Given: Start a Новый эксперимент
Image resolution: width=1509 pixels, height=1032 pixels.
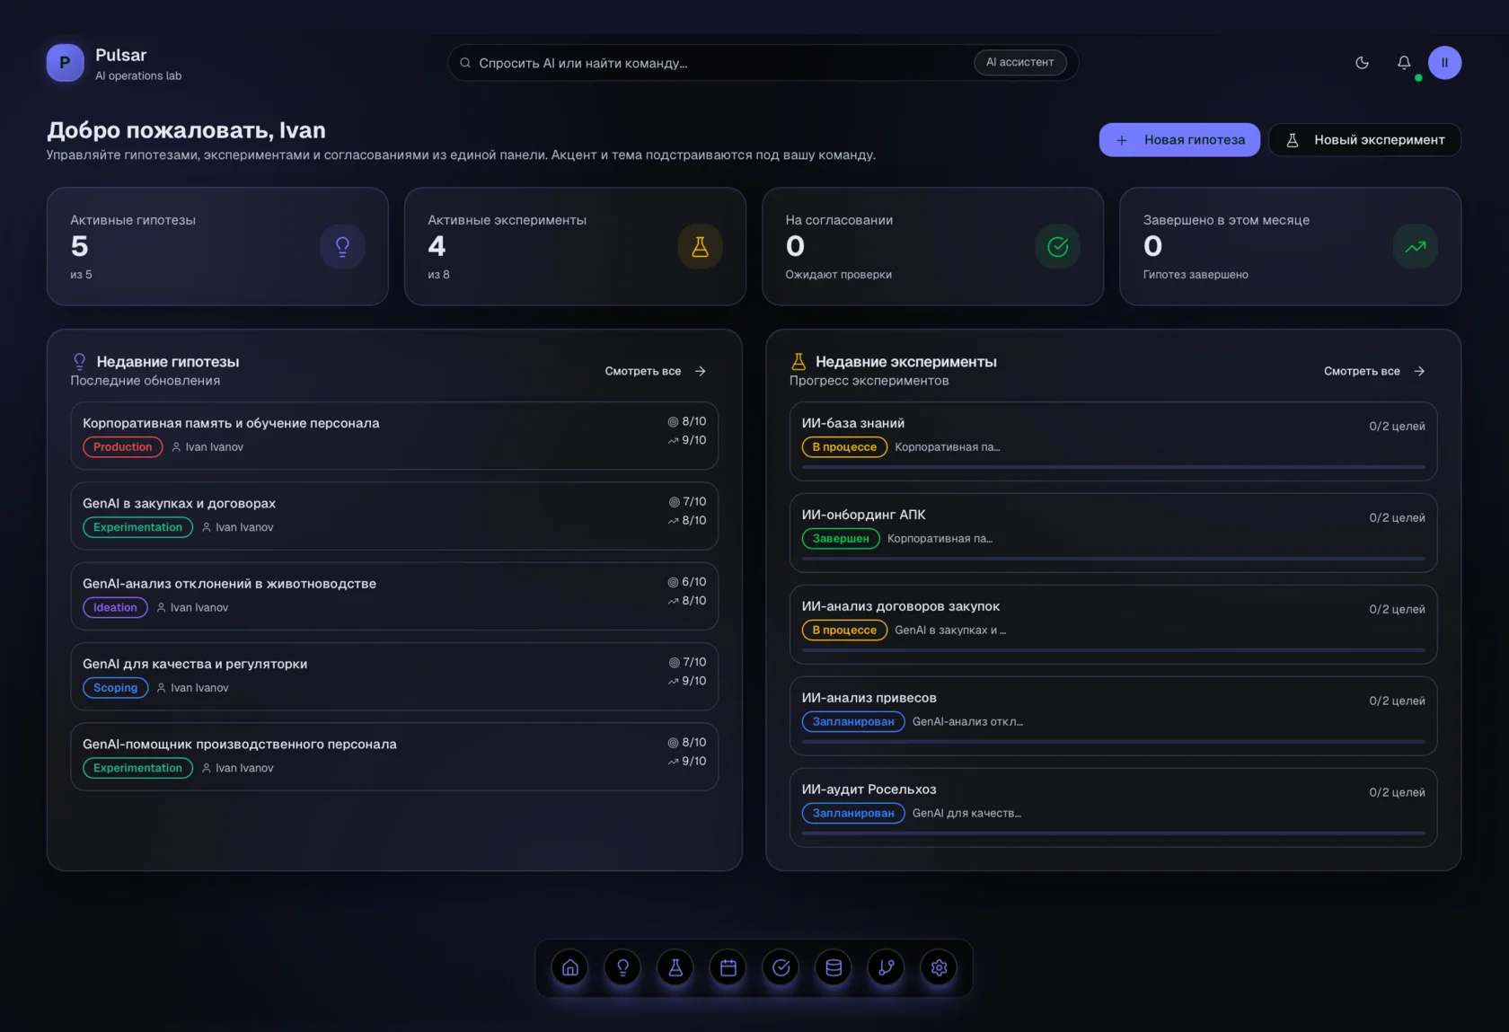Looking at the screenshot, I should point(1364,139).
